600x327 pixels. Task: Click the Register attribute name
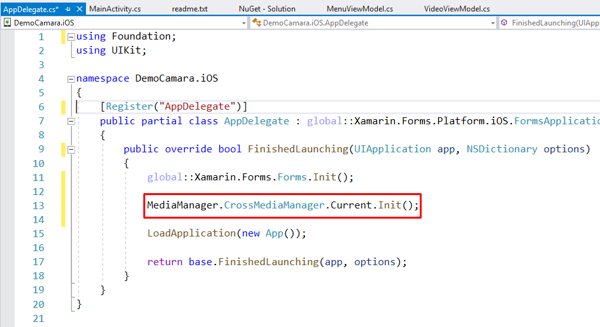129,106
